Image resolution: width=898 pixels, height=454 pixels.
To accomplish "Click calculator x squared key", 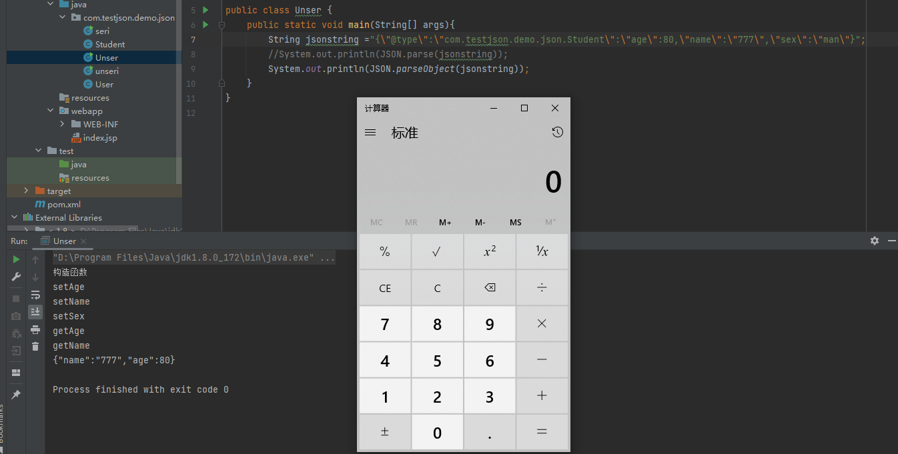I will coord(490,251).
